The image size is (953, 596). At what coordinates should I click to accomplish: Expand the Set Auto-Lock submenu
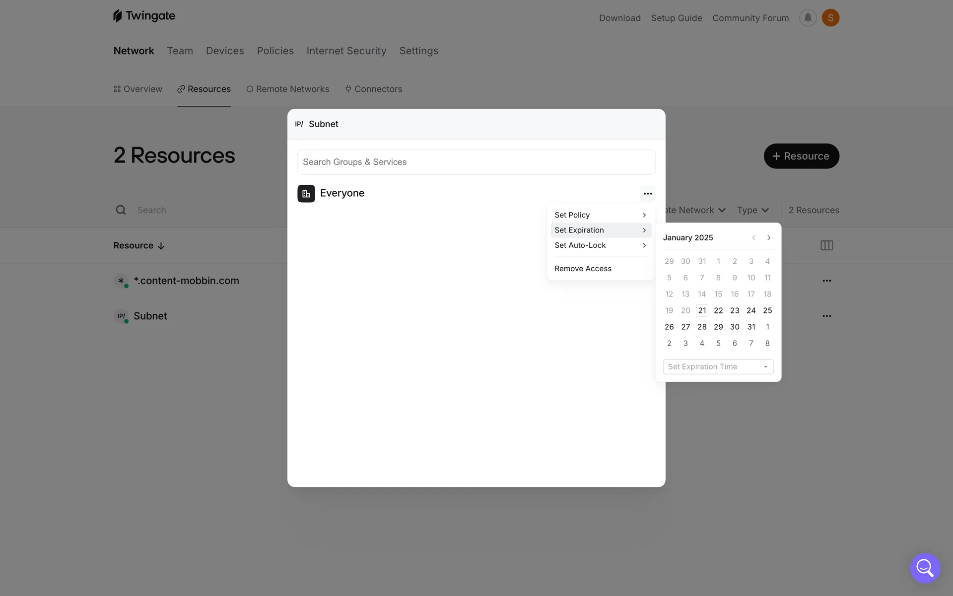click(x=601, y=245)
